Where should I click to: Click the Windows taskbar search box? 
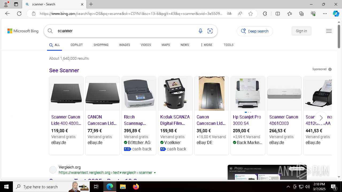click(51, 187)
